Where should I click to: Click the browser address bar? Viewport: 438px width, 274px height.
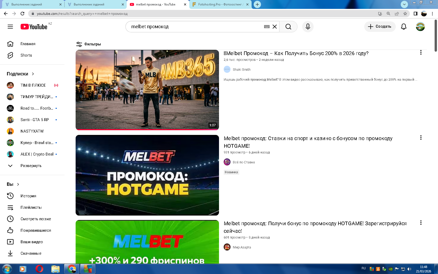tap(203, 14)
